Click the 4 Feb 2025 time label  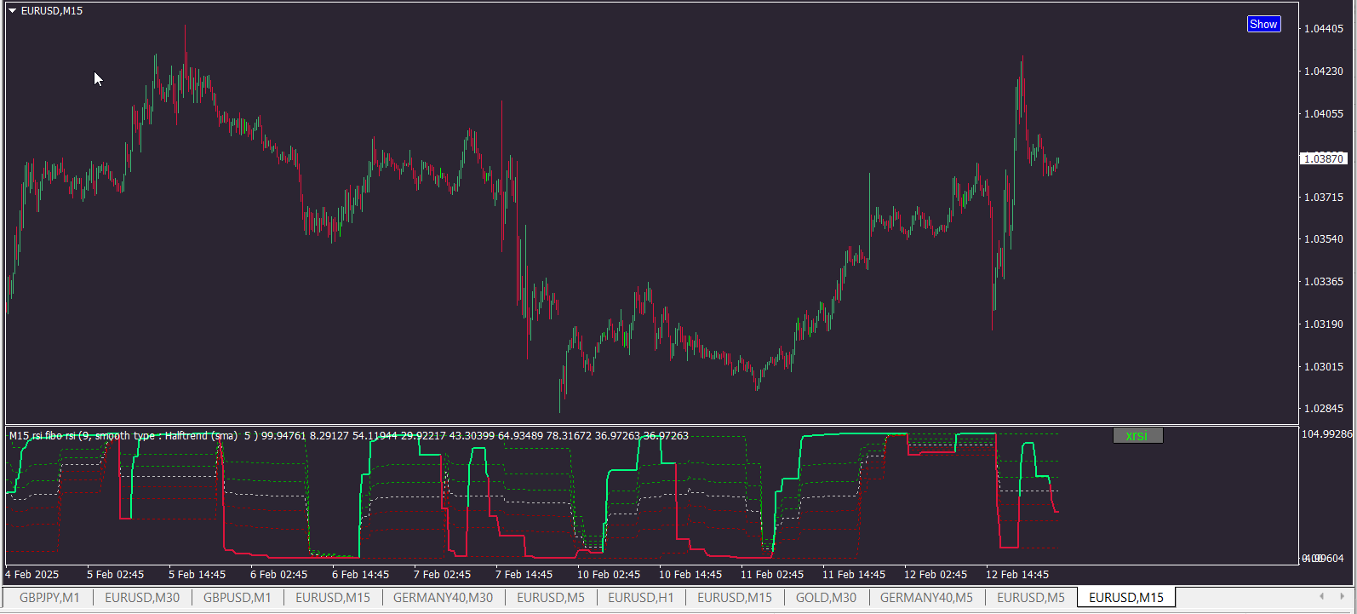coord(32,575)
